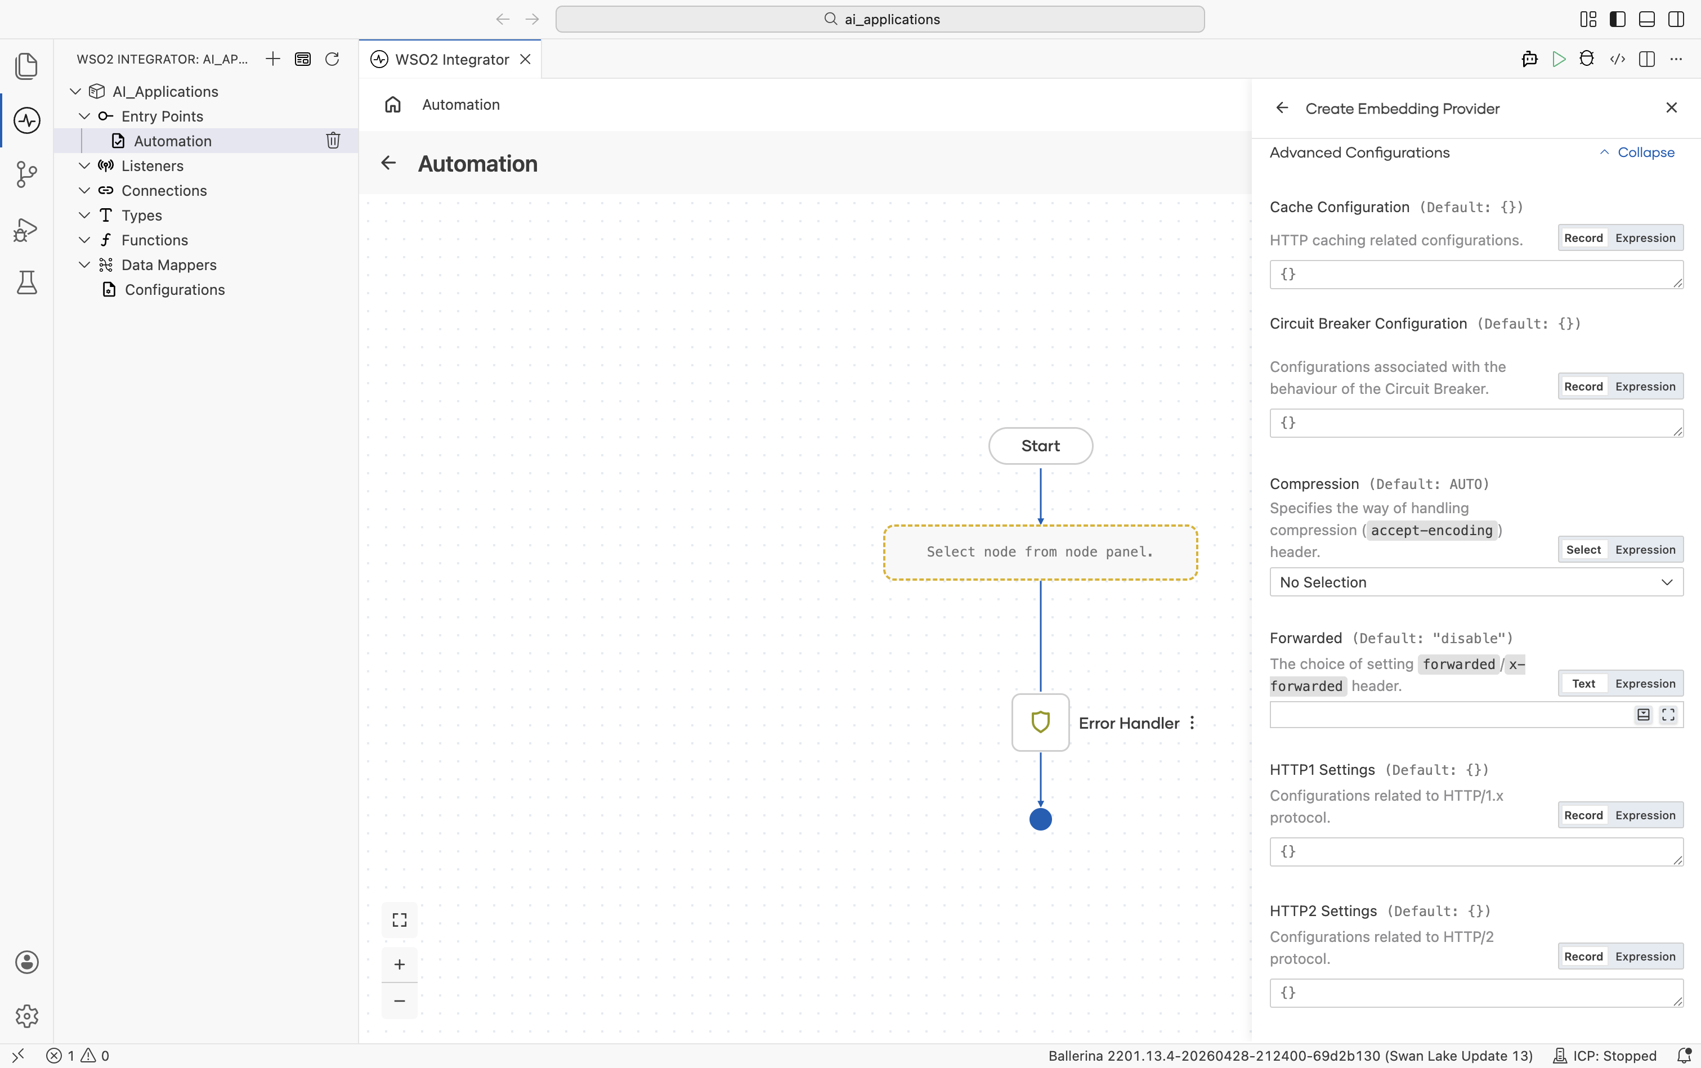This screenshot has width=1701, height=1068.
Task: Open the Manage gear icon
Action: 27,1016
